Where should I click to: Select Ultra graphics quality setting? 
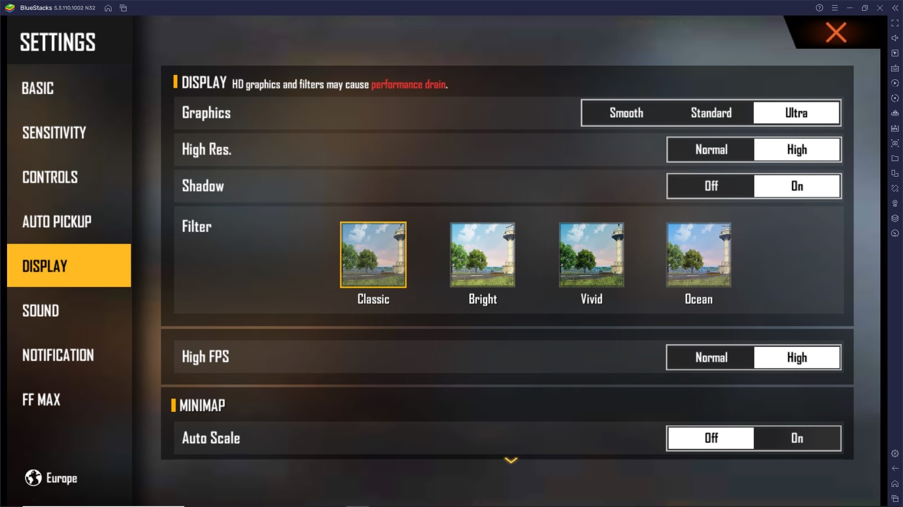[796, 113]
